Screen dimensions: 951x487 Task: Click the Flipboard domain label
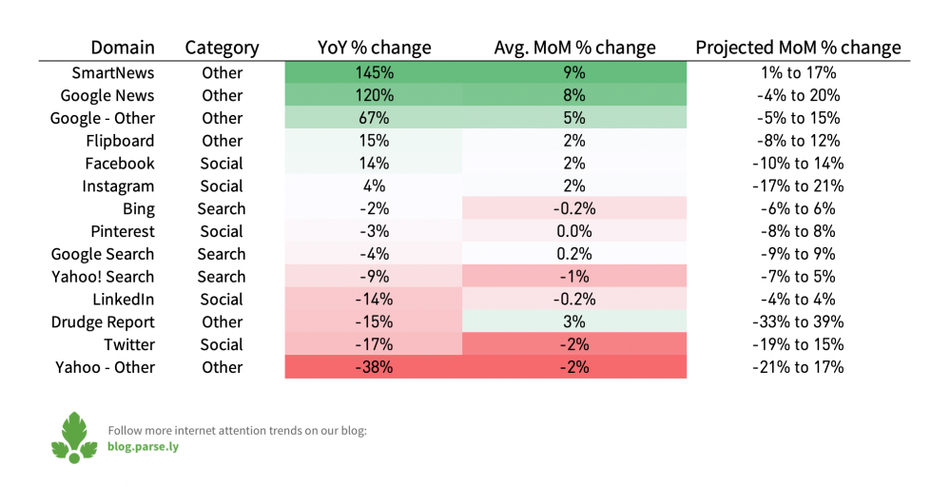pyautogui.click(x=120, y=141)
